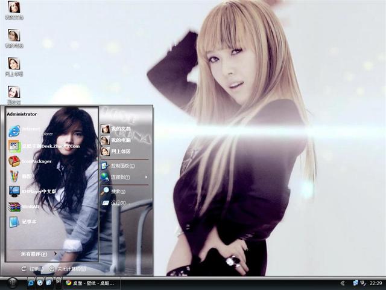Launch the Paint (画图) program
The image size is (386, 290).
point(20,176)
